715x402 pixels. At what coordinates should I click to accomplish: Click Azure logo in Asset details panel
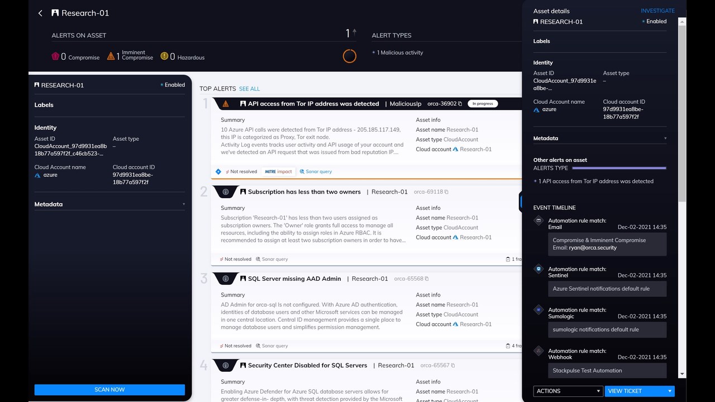(x=537, y=109)
